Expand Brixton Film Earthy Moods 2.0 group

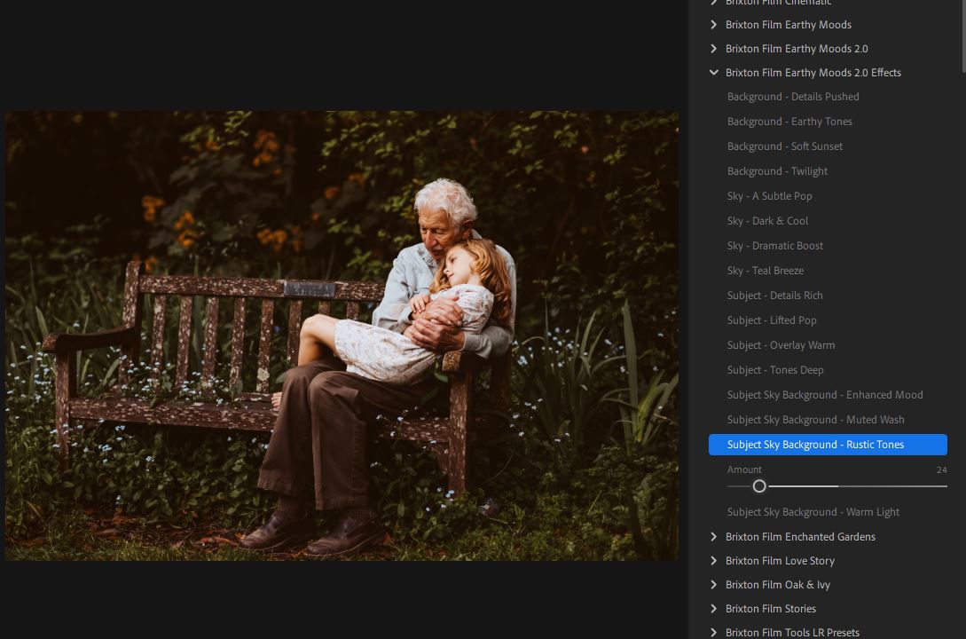[x=714, y=49]
